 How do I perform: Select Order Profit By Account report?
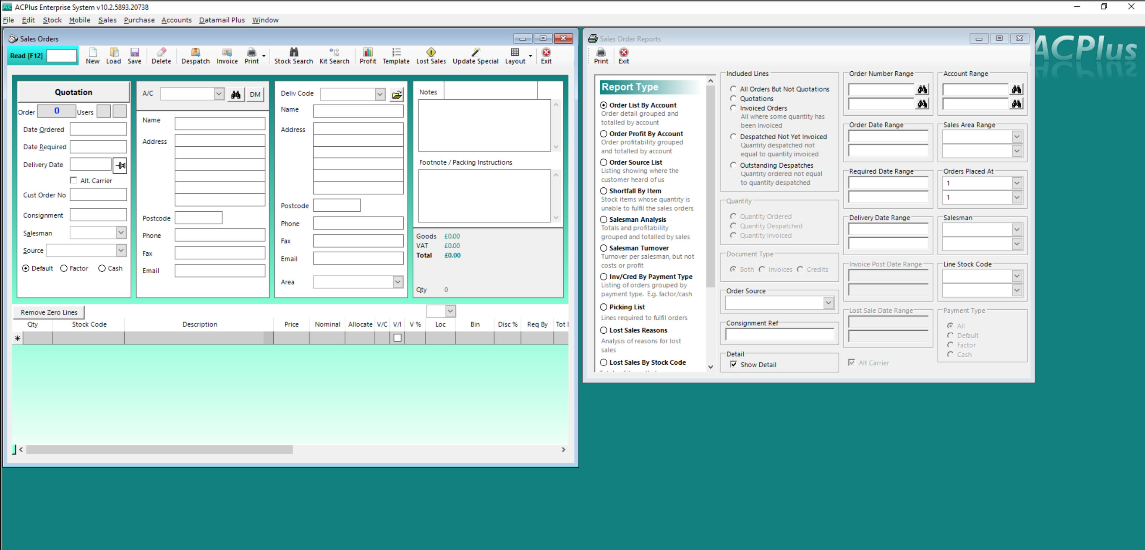[x=603, y=134]
